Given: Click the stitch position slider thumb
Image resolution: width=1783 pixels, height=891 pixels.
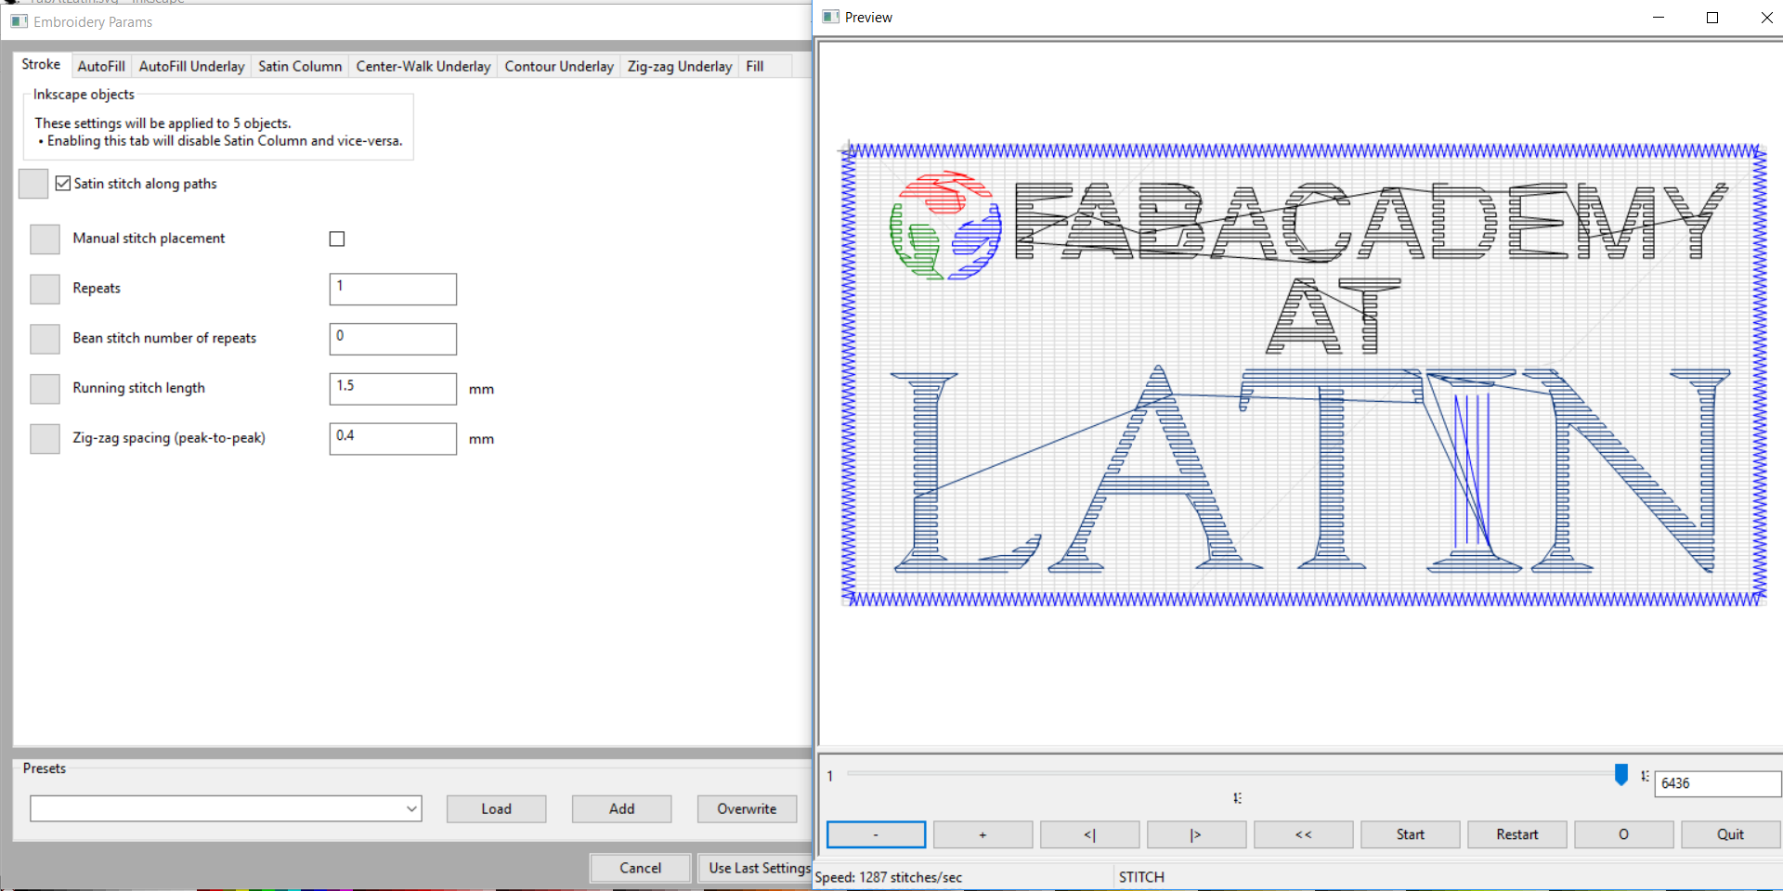Looking at the screenshot, I should [x=1621, y=774].
